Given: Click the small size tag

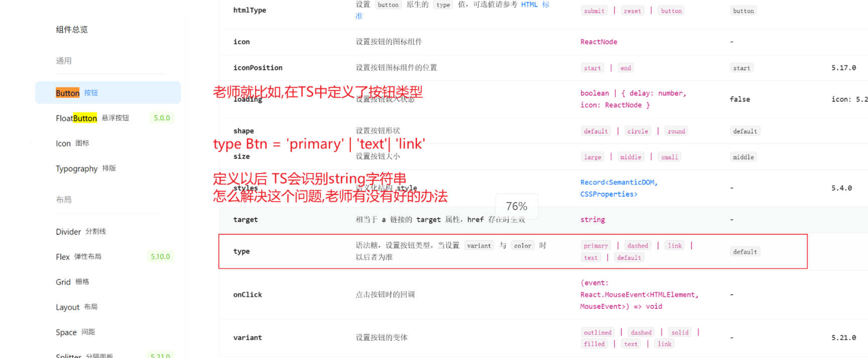Looking at the screenshot, I should (669, 157).
